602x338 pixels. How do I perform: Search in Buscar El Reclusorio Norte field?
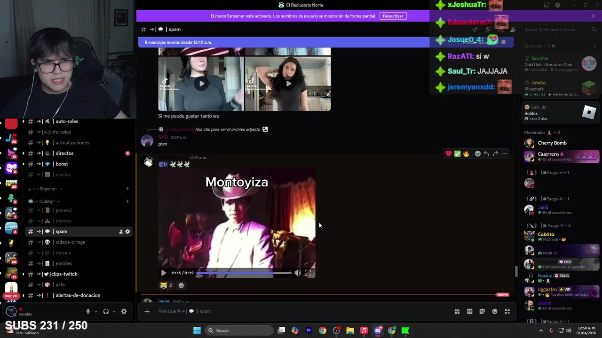click(x=560, y=29)
